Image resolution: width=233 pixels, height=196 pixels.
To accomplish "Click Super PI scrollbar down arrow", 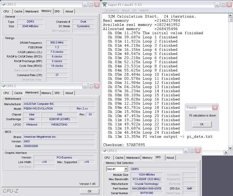I will [x=230, y=148].
